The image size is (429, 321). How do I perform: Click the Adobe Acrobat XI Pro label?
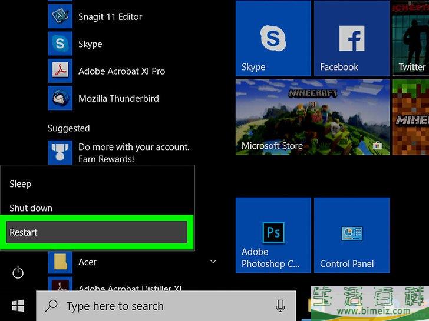(122, 71)
